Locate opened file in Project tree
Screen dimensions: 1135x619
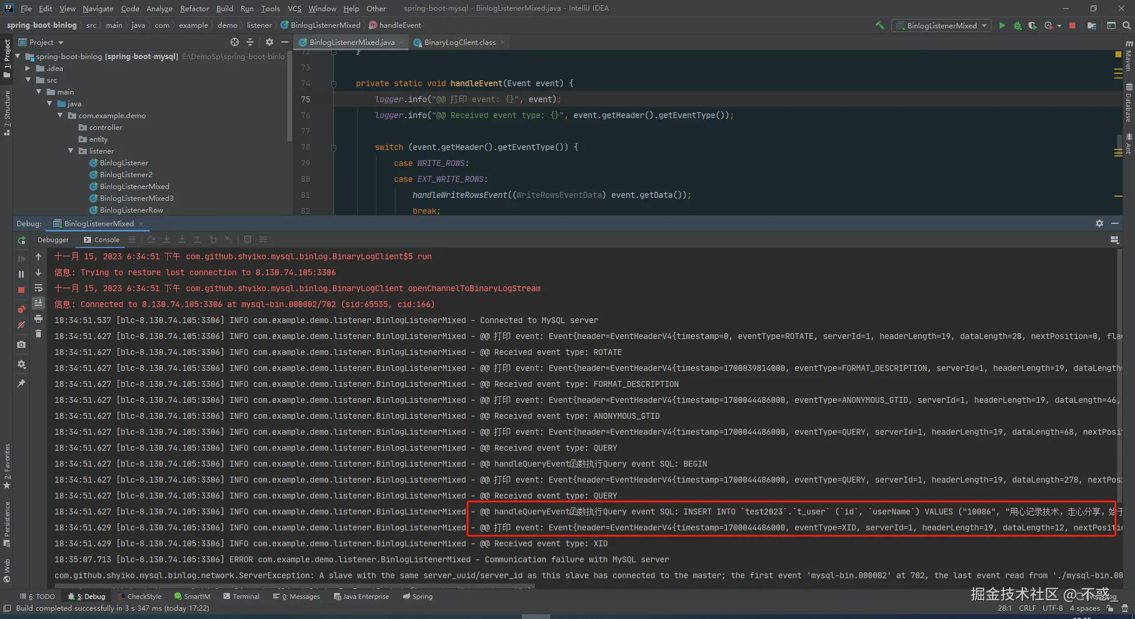(x=235, y=42)
